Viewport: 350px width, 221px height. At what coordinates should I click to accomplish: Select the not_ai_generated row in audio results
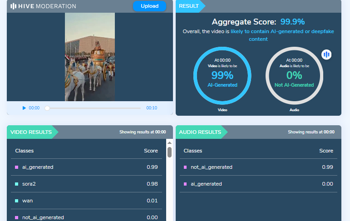coord(258,167)
